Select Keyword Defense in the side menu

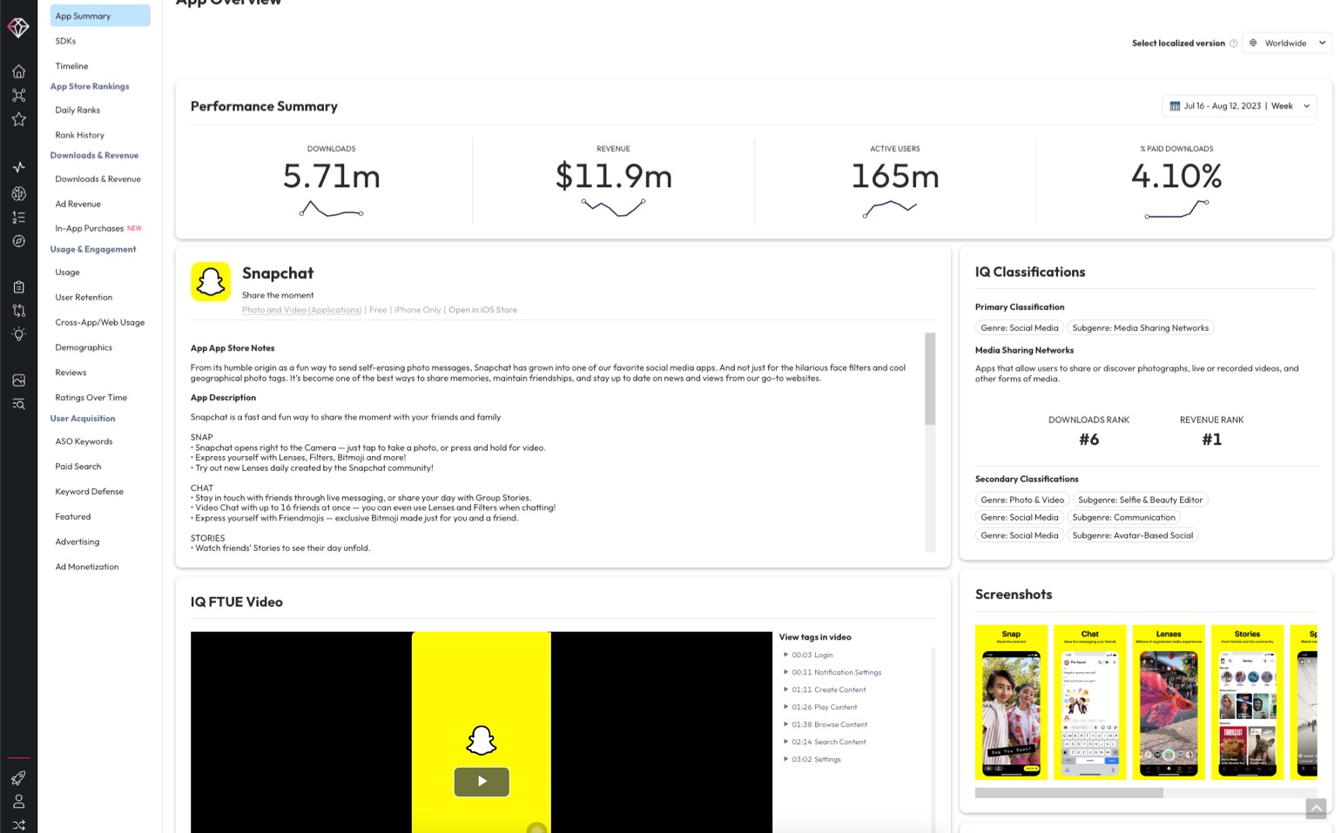coord(89,492)
